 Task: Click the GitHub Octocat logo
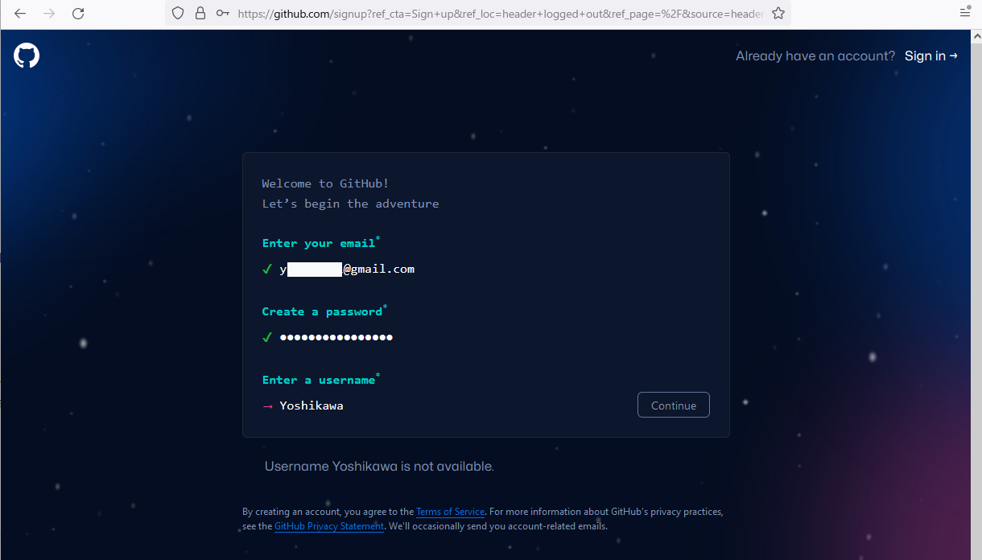tap(27, 56)
